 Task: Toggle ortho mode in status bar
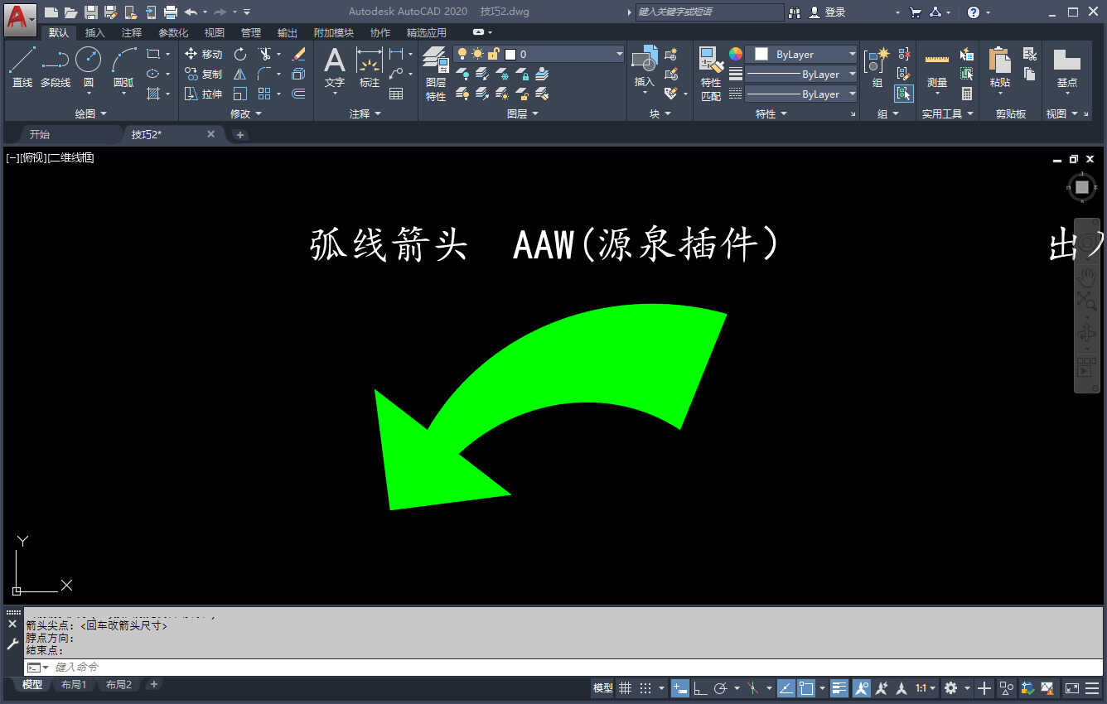point(700,688)
